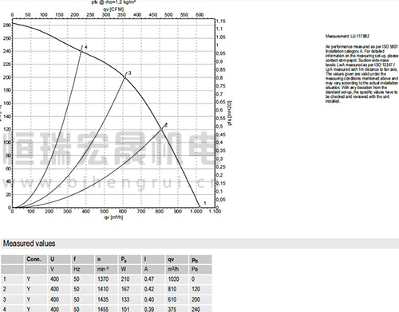Click the Conn. column header
Screen dimensions: 399x312
(34, 259)
